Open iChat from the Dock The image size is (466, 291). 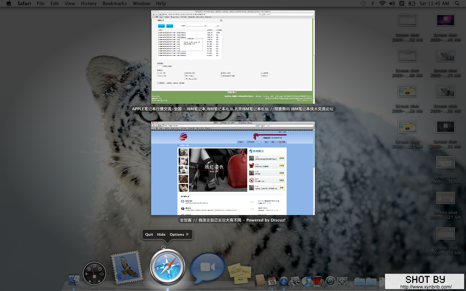point(207,268)
